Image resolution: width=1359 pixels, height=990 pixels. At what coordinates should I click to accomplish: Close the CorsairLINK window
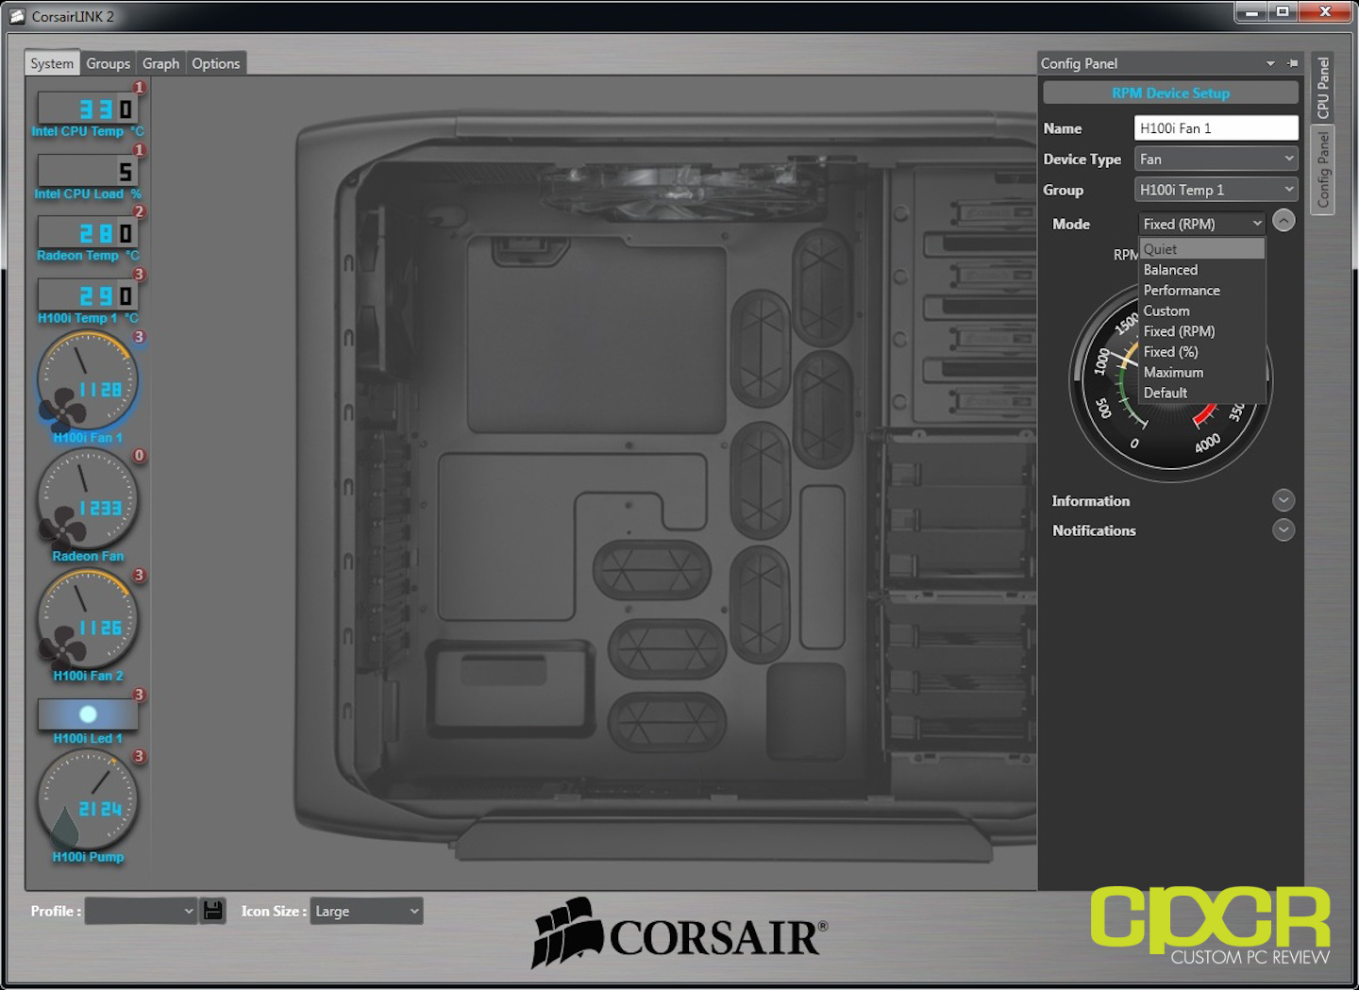coord(1325,12)
